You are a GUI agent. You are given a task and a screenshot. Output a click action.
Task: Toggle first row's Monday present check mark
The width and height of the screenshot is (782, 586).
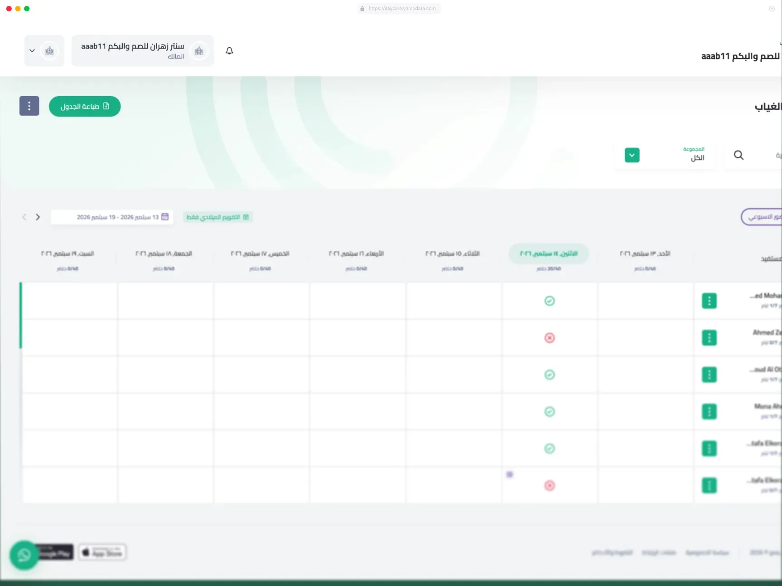(550, 301)
